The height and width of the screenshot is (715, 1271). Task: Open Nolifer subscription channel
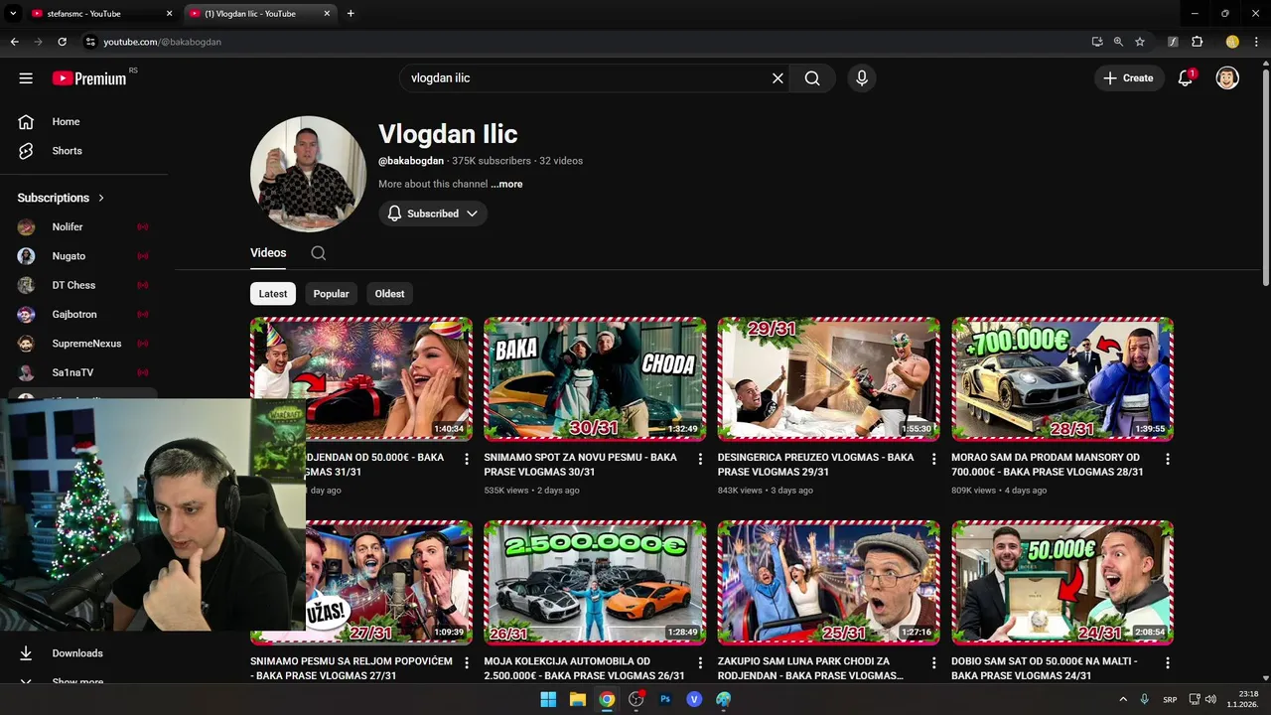click(83, 227)
